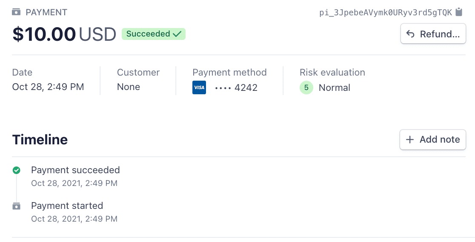
Task: Click the $10.00 amount
Action: click(x=44, y=34)
